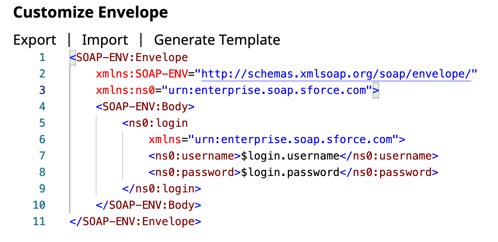Click the Customize Envelope heading

pos(90,13)
